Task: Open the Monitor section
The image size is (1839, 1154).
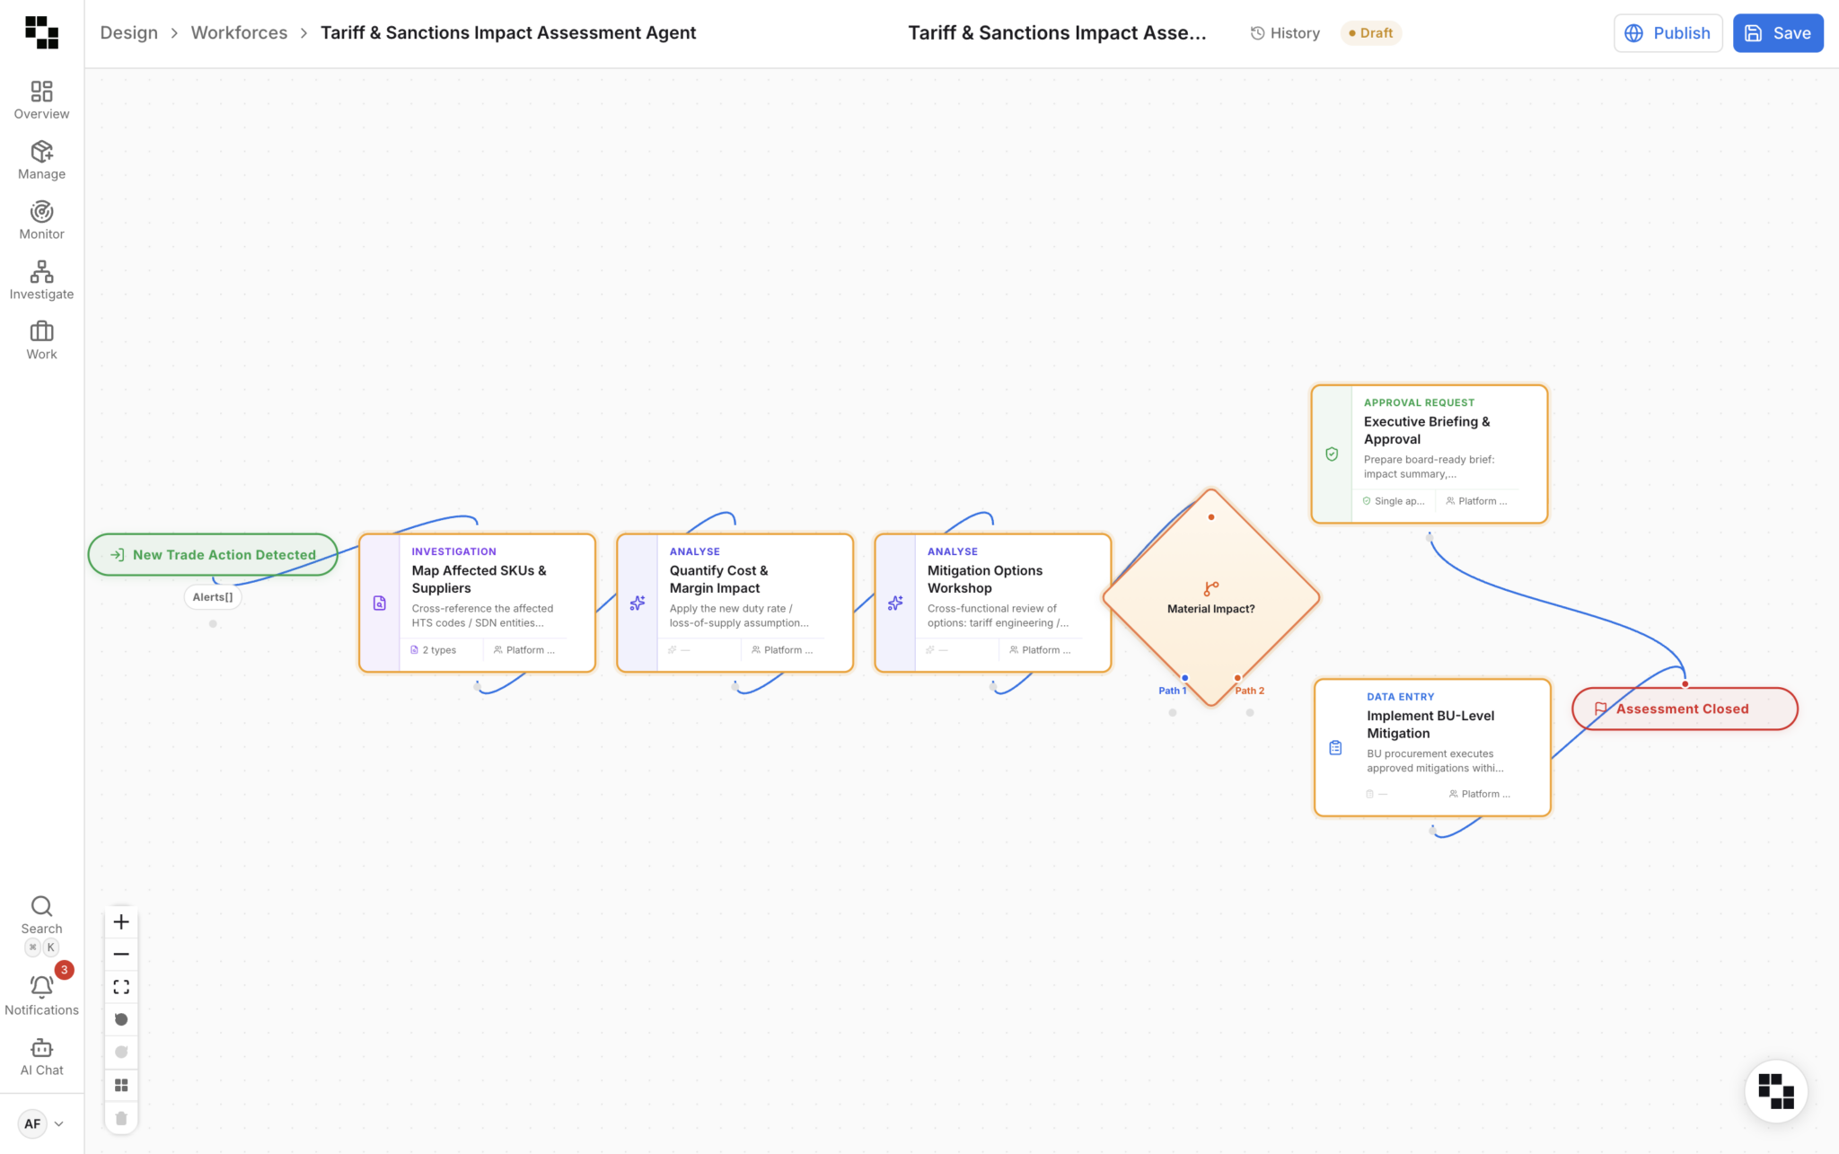Action: (41, 220)
